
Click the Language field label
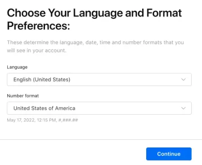tap(17, 67)
